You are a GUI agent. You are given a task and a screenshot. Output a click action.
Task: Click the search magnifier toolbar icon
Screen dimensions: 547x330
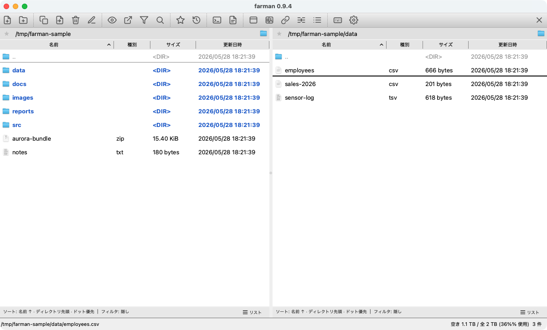coord(160,20)
